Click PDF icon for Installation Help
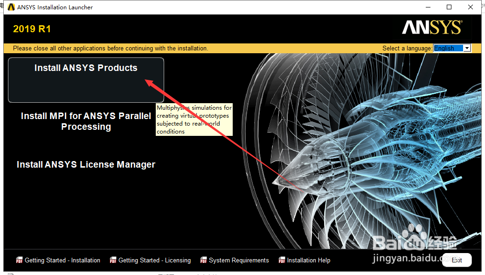485x275 pixels. 282,260
